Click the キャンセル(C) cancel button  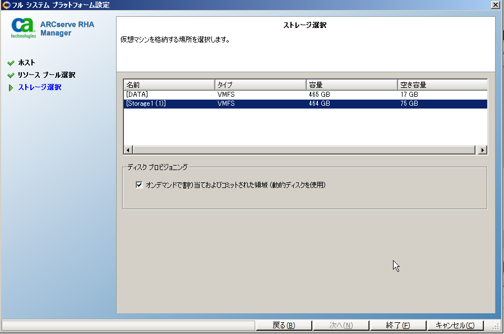pyautogui.click(x=455, y=326)
